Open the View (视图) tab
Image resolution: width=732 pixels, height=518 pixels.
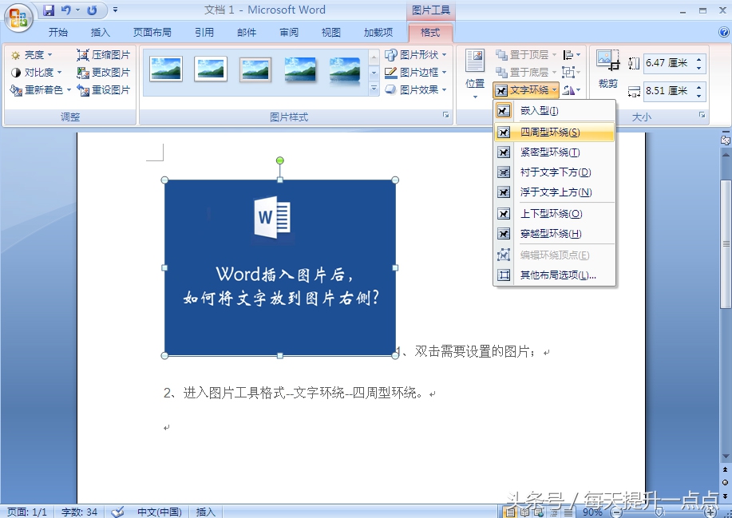[331, 32]
